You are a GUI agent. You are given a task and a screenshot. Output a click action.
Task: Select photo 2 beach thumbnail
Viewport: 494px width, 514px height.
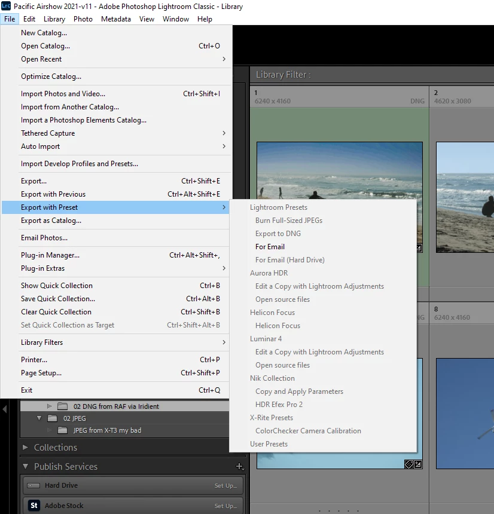(465, 197)
